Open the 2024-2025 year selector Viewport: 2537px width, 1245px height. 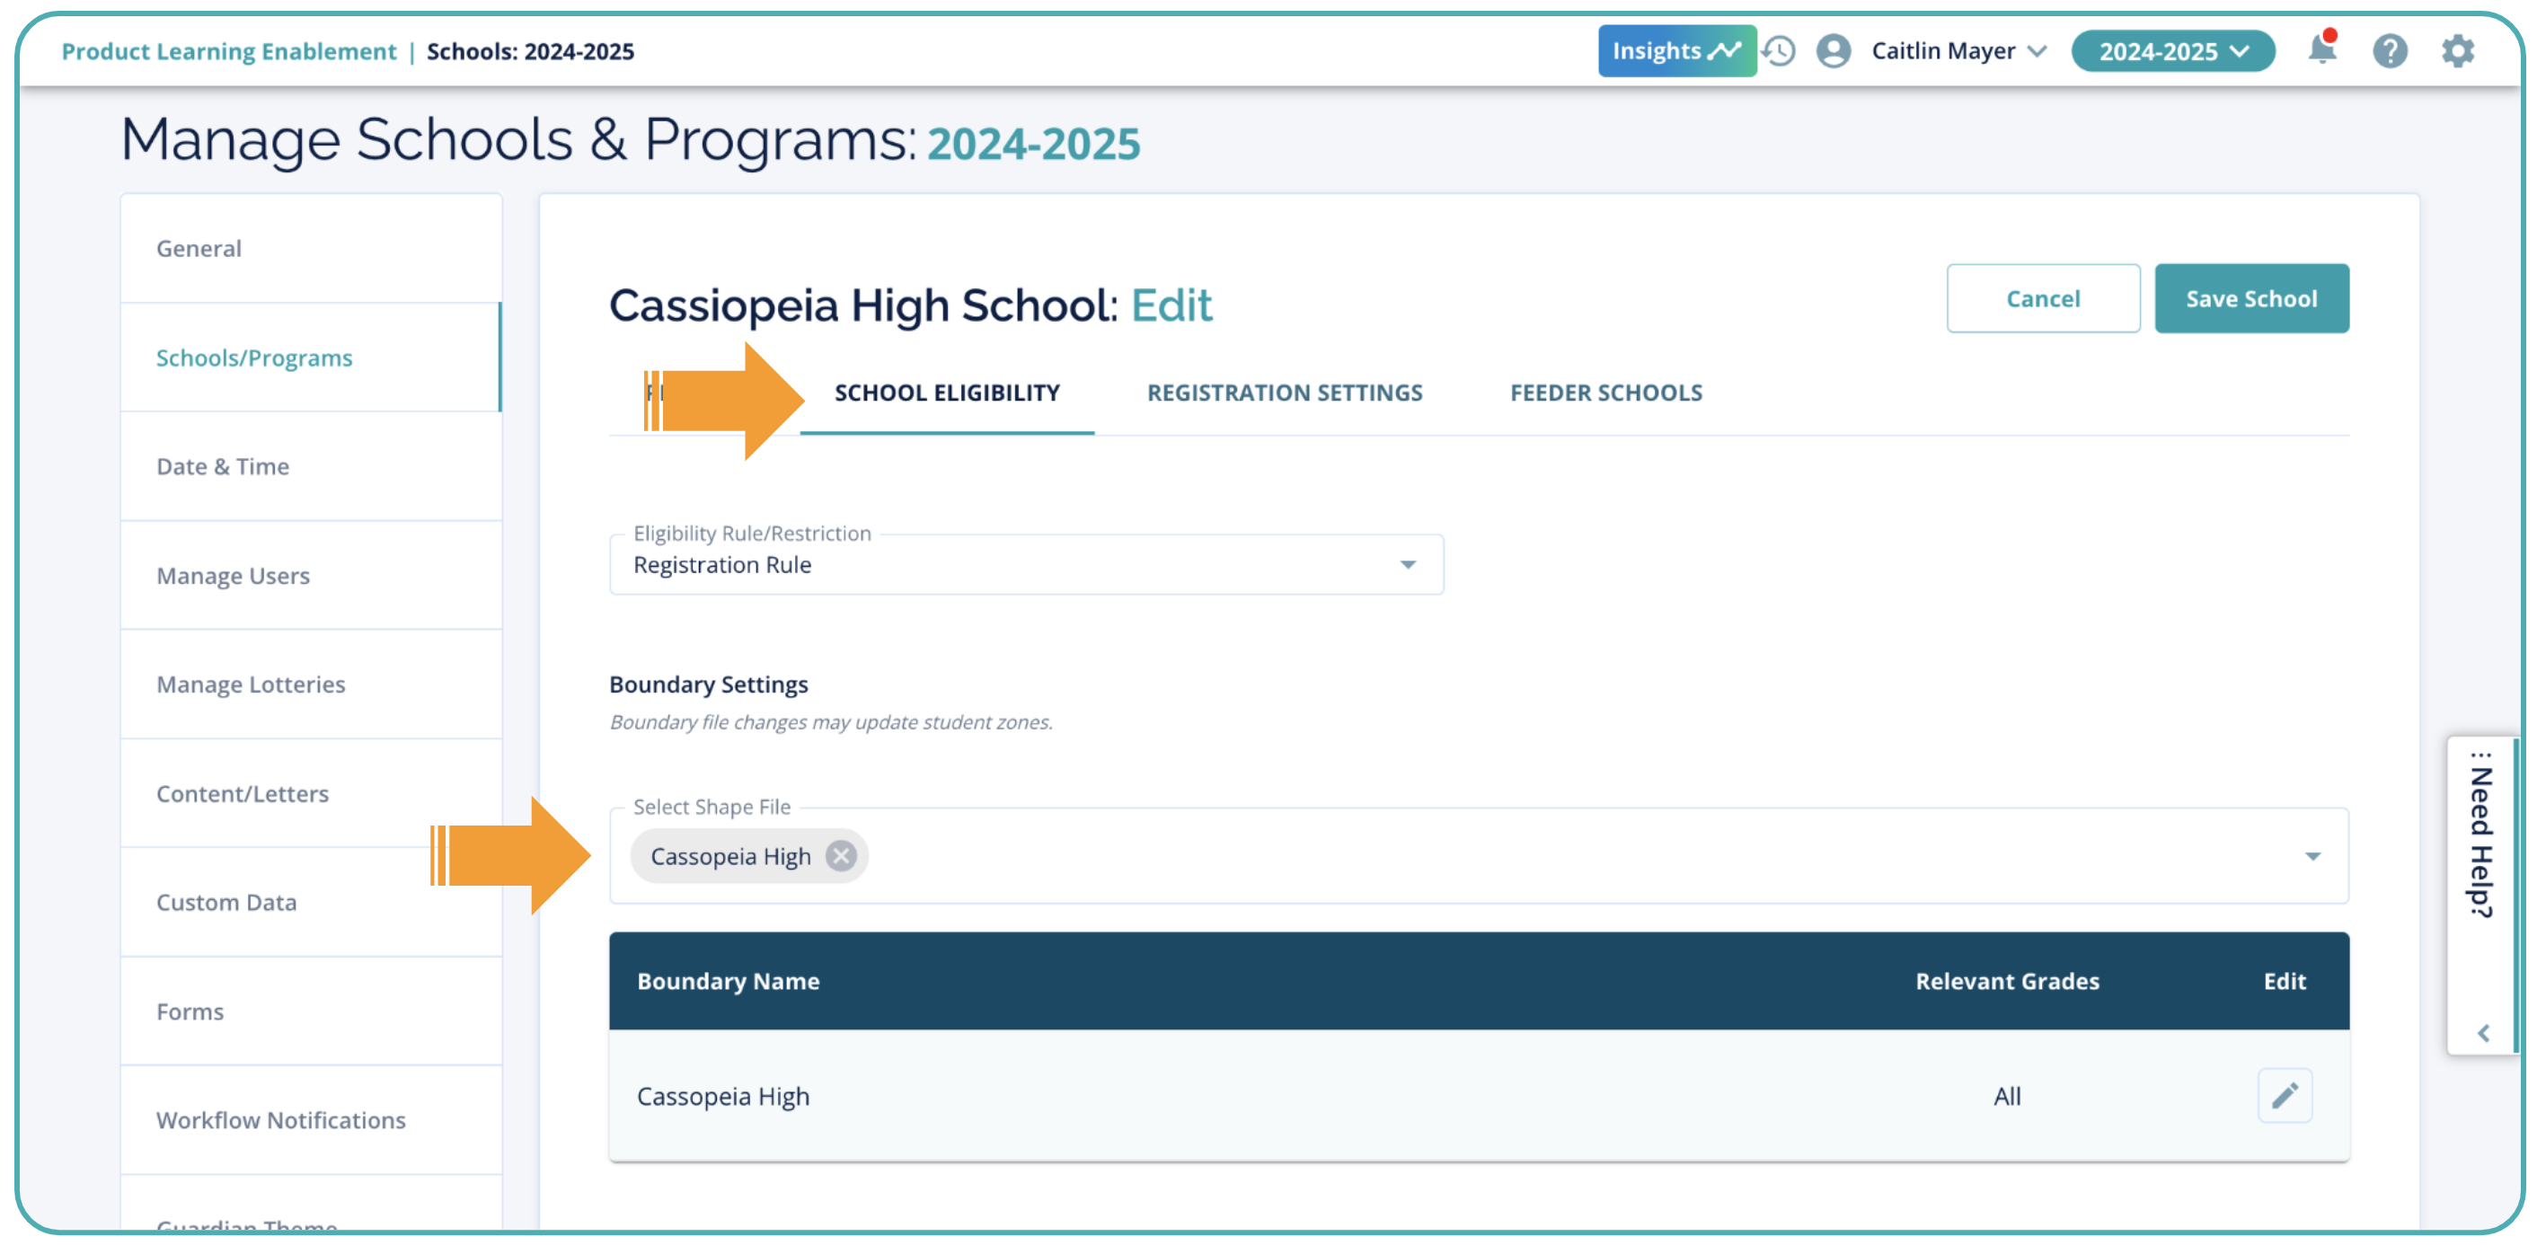tap(2172, 51)
